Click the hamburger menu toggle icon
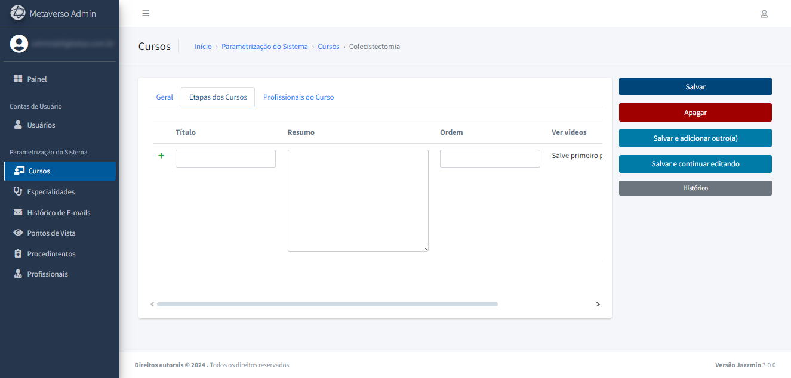This screenshot has width=791, height=378. pyautogui.click(x=146, y=14)
